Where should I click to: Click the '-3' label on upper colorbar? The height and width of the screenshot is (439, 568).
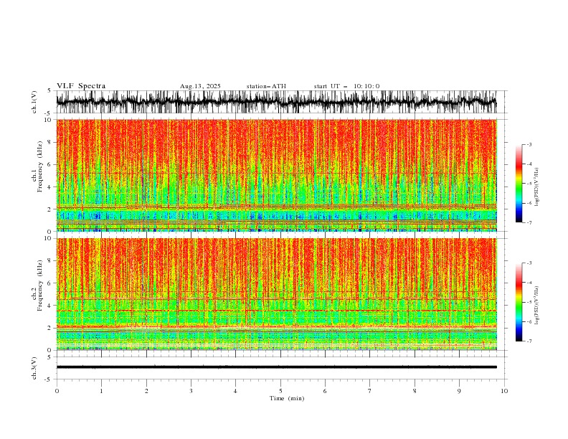529,144
